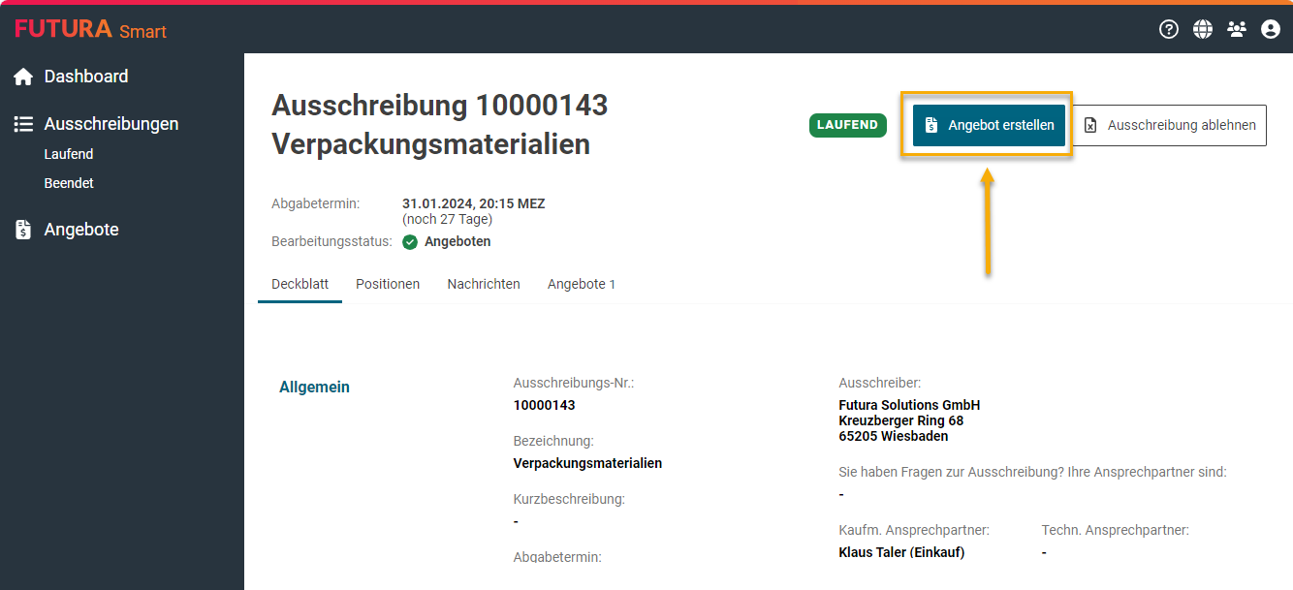Viewport: 1293px width, 590px height.
Task: Click the LAUFEND status badge
Action: pyautogui.click(x=847, y=125)
